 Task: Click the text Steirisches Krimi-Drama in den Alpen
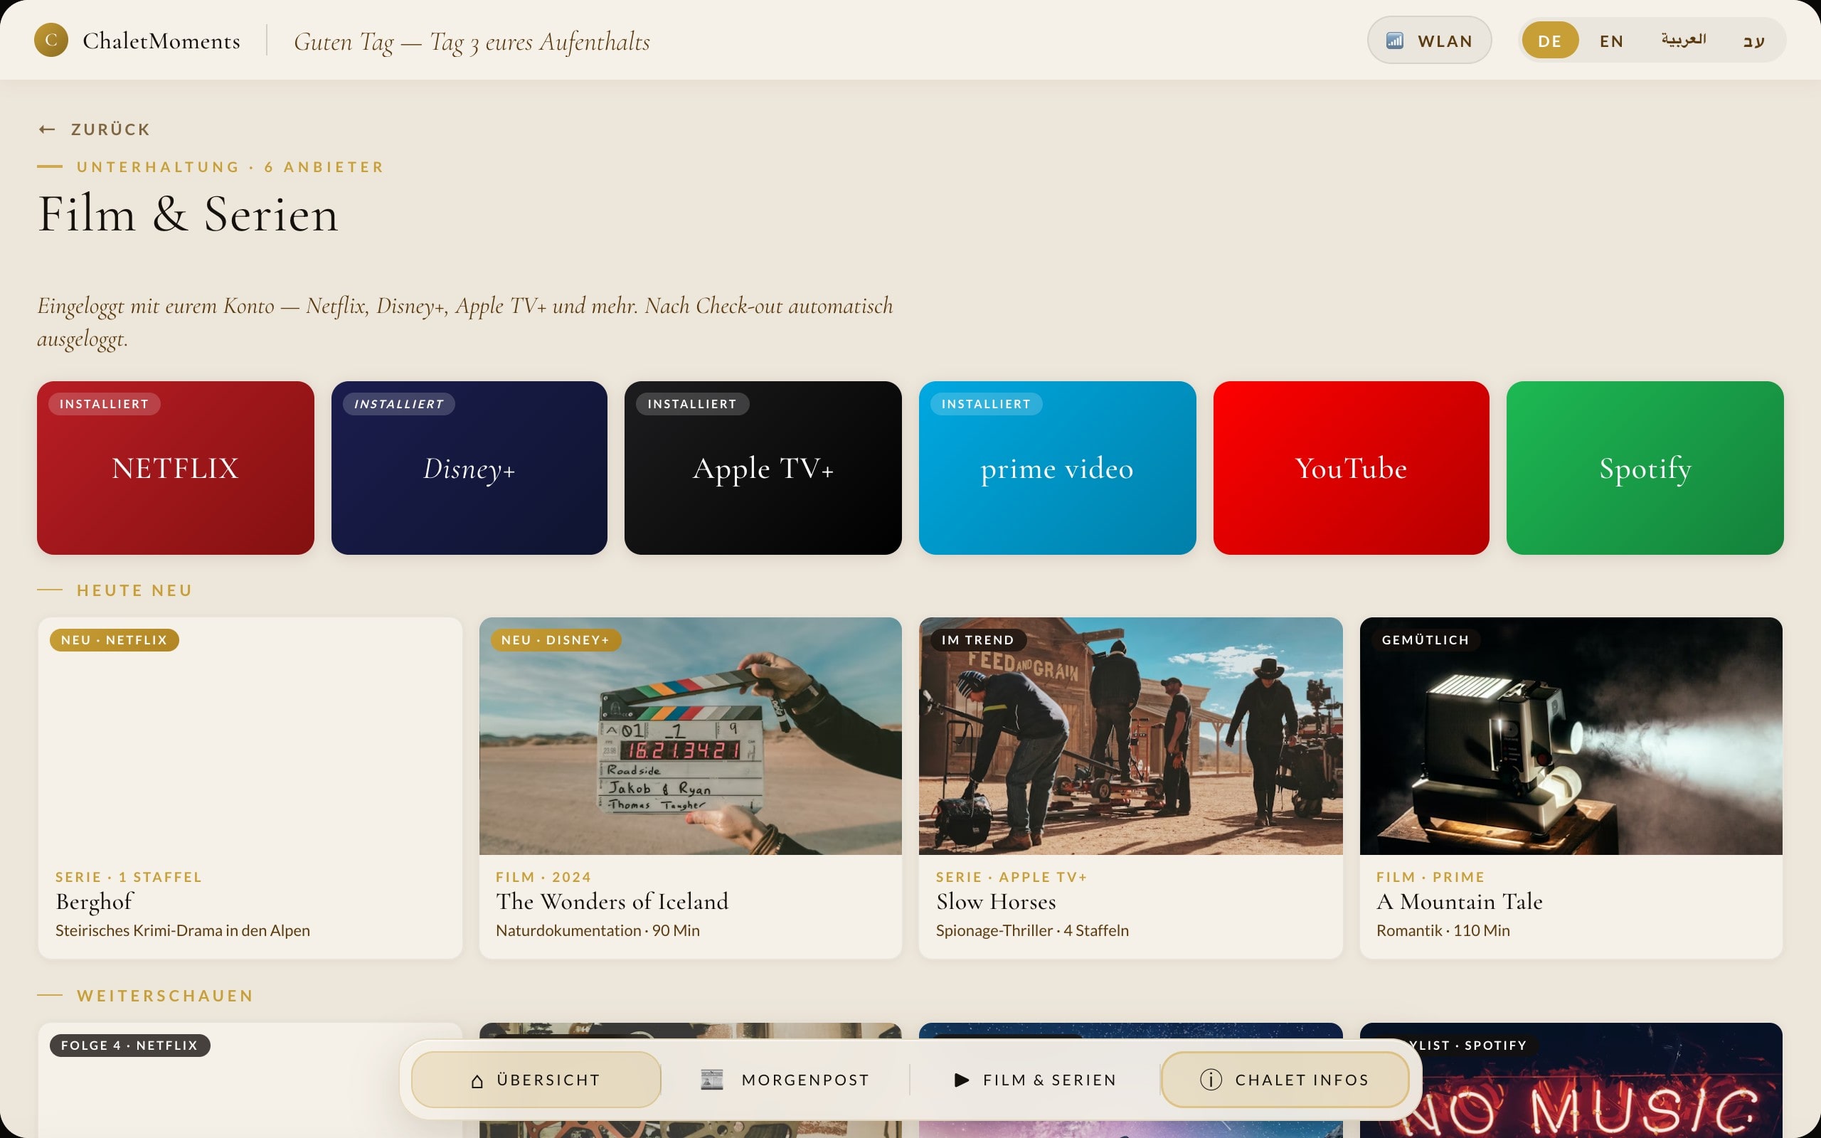click(x=182, y=931)
